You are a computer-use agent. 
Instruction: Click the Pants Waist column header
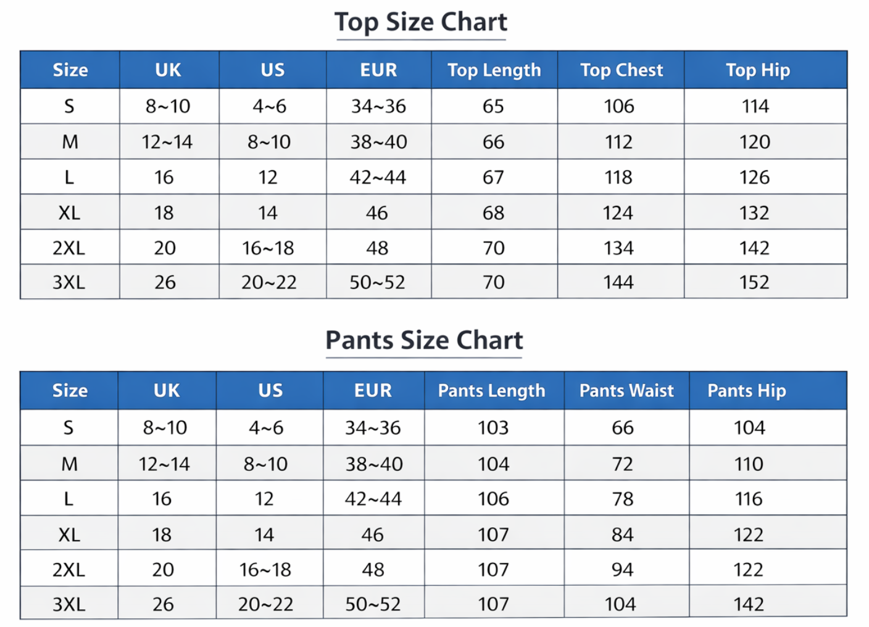coord(626,391)
